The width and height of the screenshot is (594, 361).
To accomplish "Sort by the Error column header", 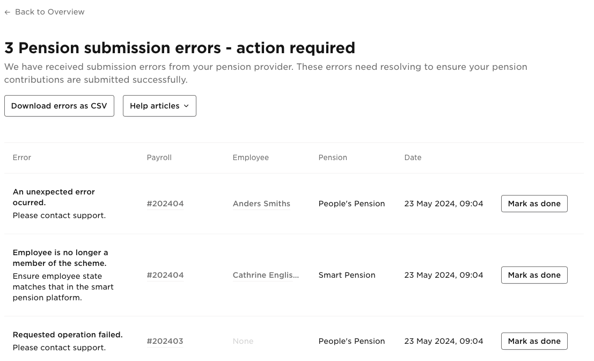I will (21, 157).
